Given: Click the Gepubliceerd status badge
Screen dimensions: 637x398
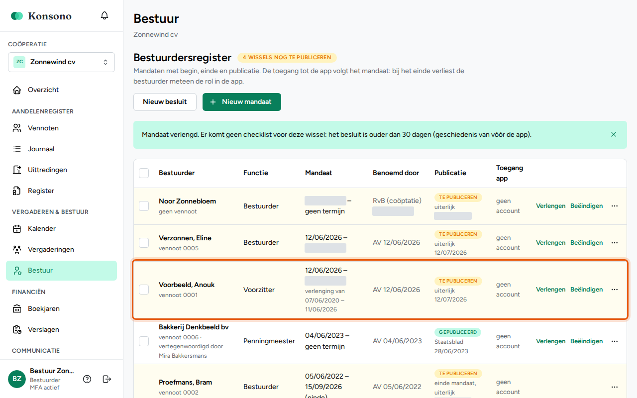Looking at the screenshot, I should click(458, 332).
